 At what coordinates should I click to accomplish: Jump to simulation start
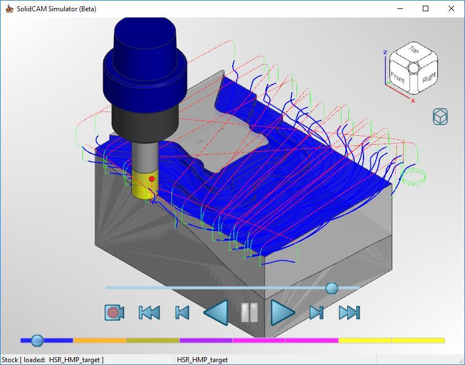(x=149, y=313)
